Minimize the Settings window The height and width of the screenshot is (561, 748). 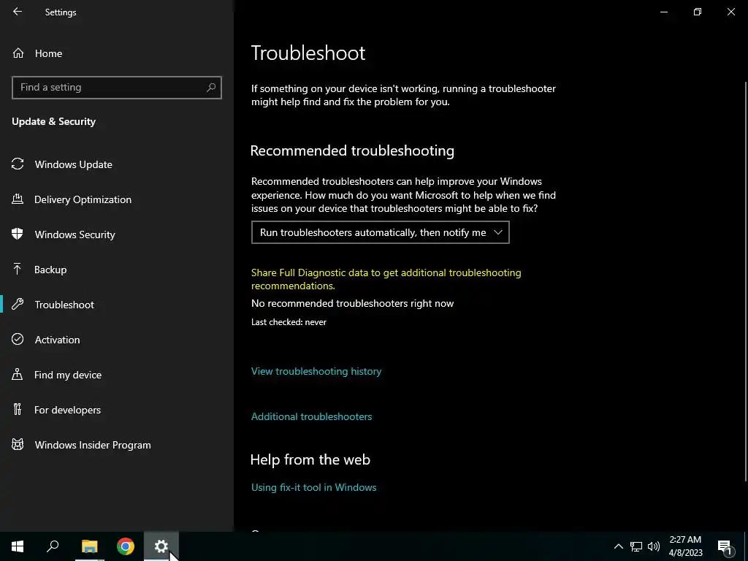click(663, 12)
